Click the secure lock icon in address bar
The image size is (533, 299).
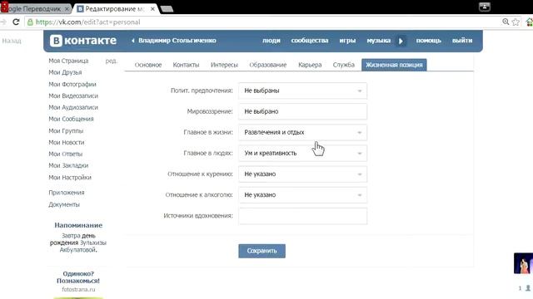(30, 22)
